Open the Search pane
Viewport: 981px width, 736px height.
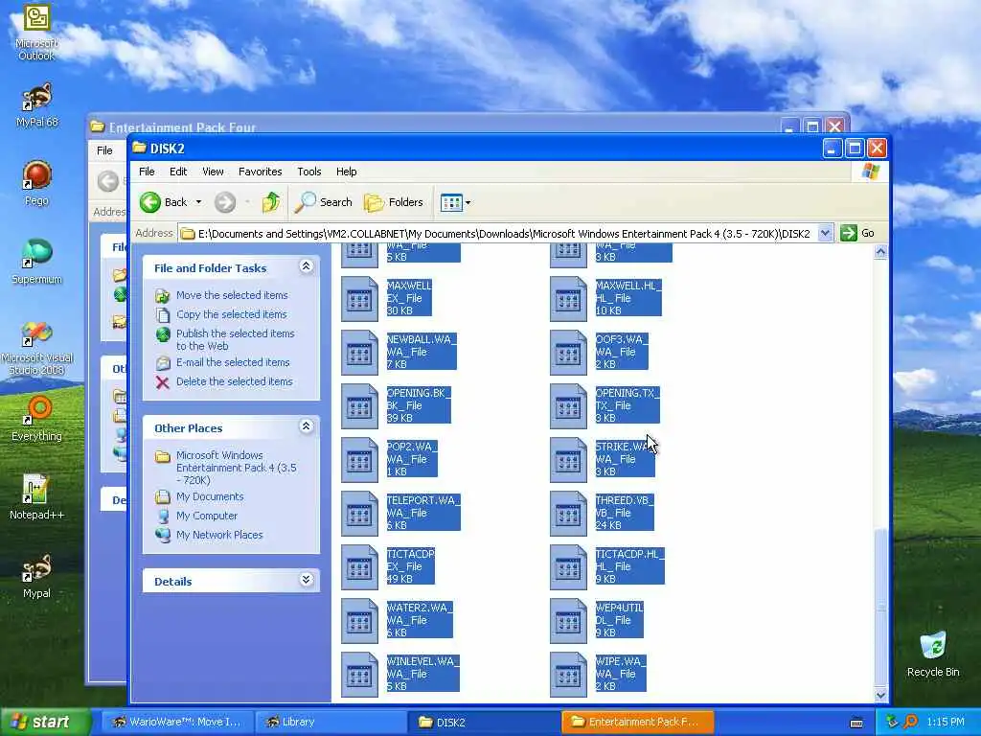[323, 202]
